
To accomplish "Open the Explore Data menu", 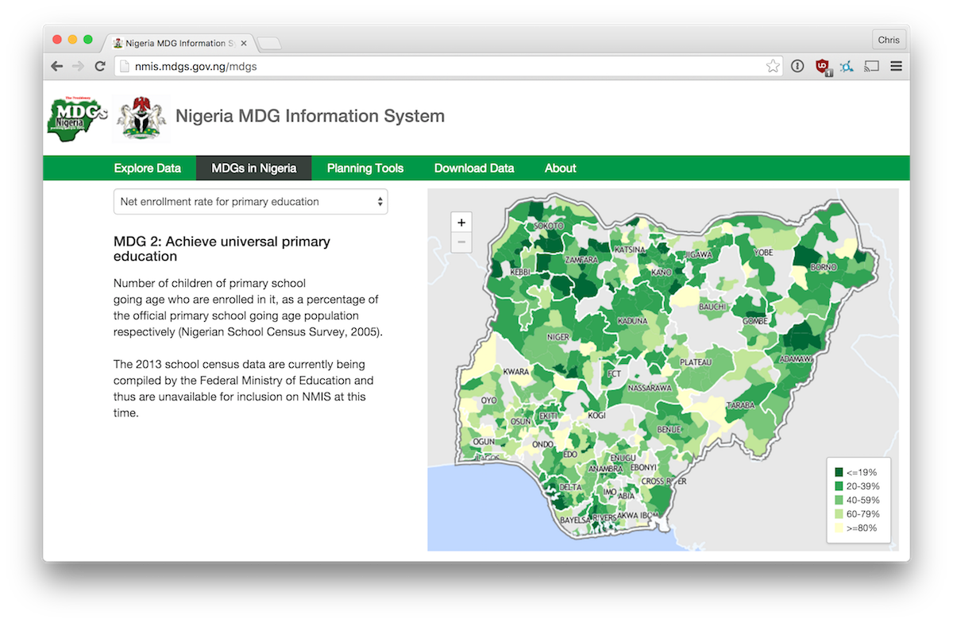I will [x=148, y=168].
